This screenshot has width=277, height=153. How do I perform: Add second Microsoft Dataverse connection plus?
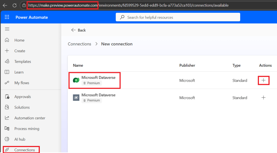263,98
